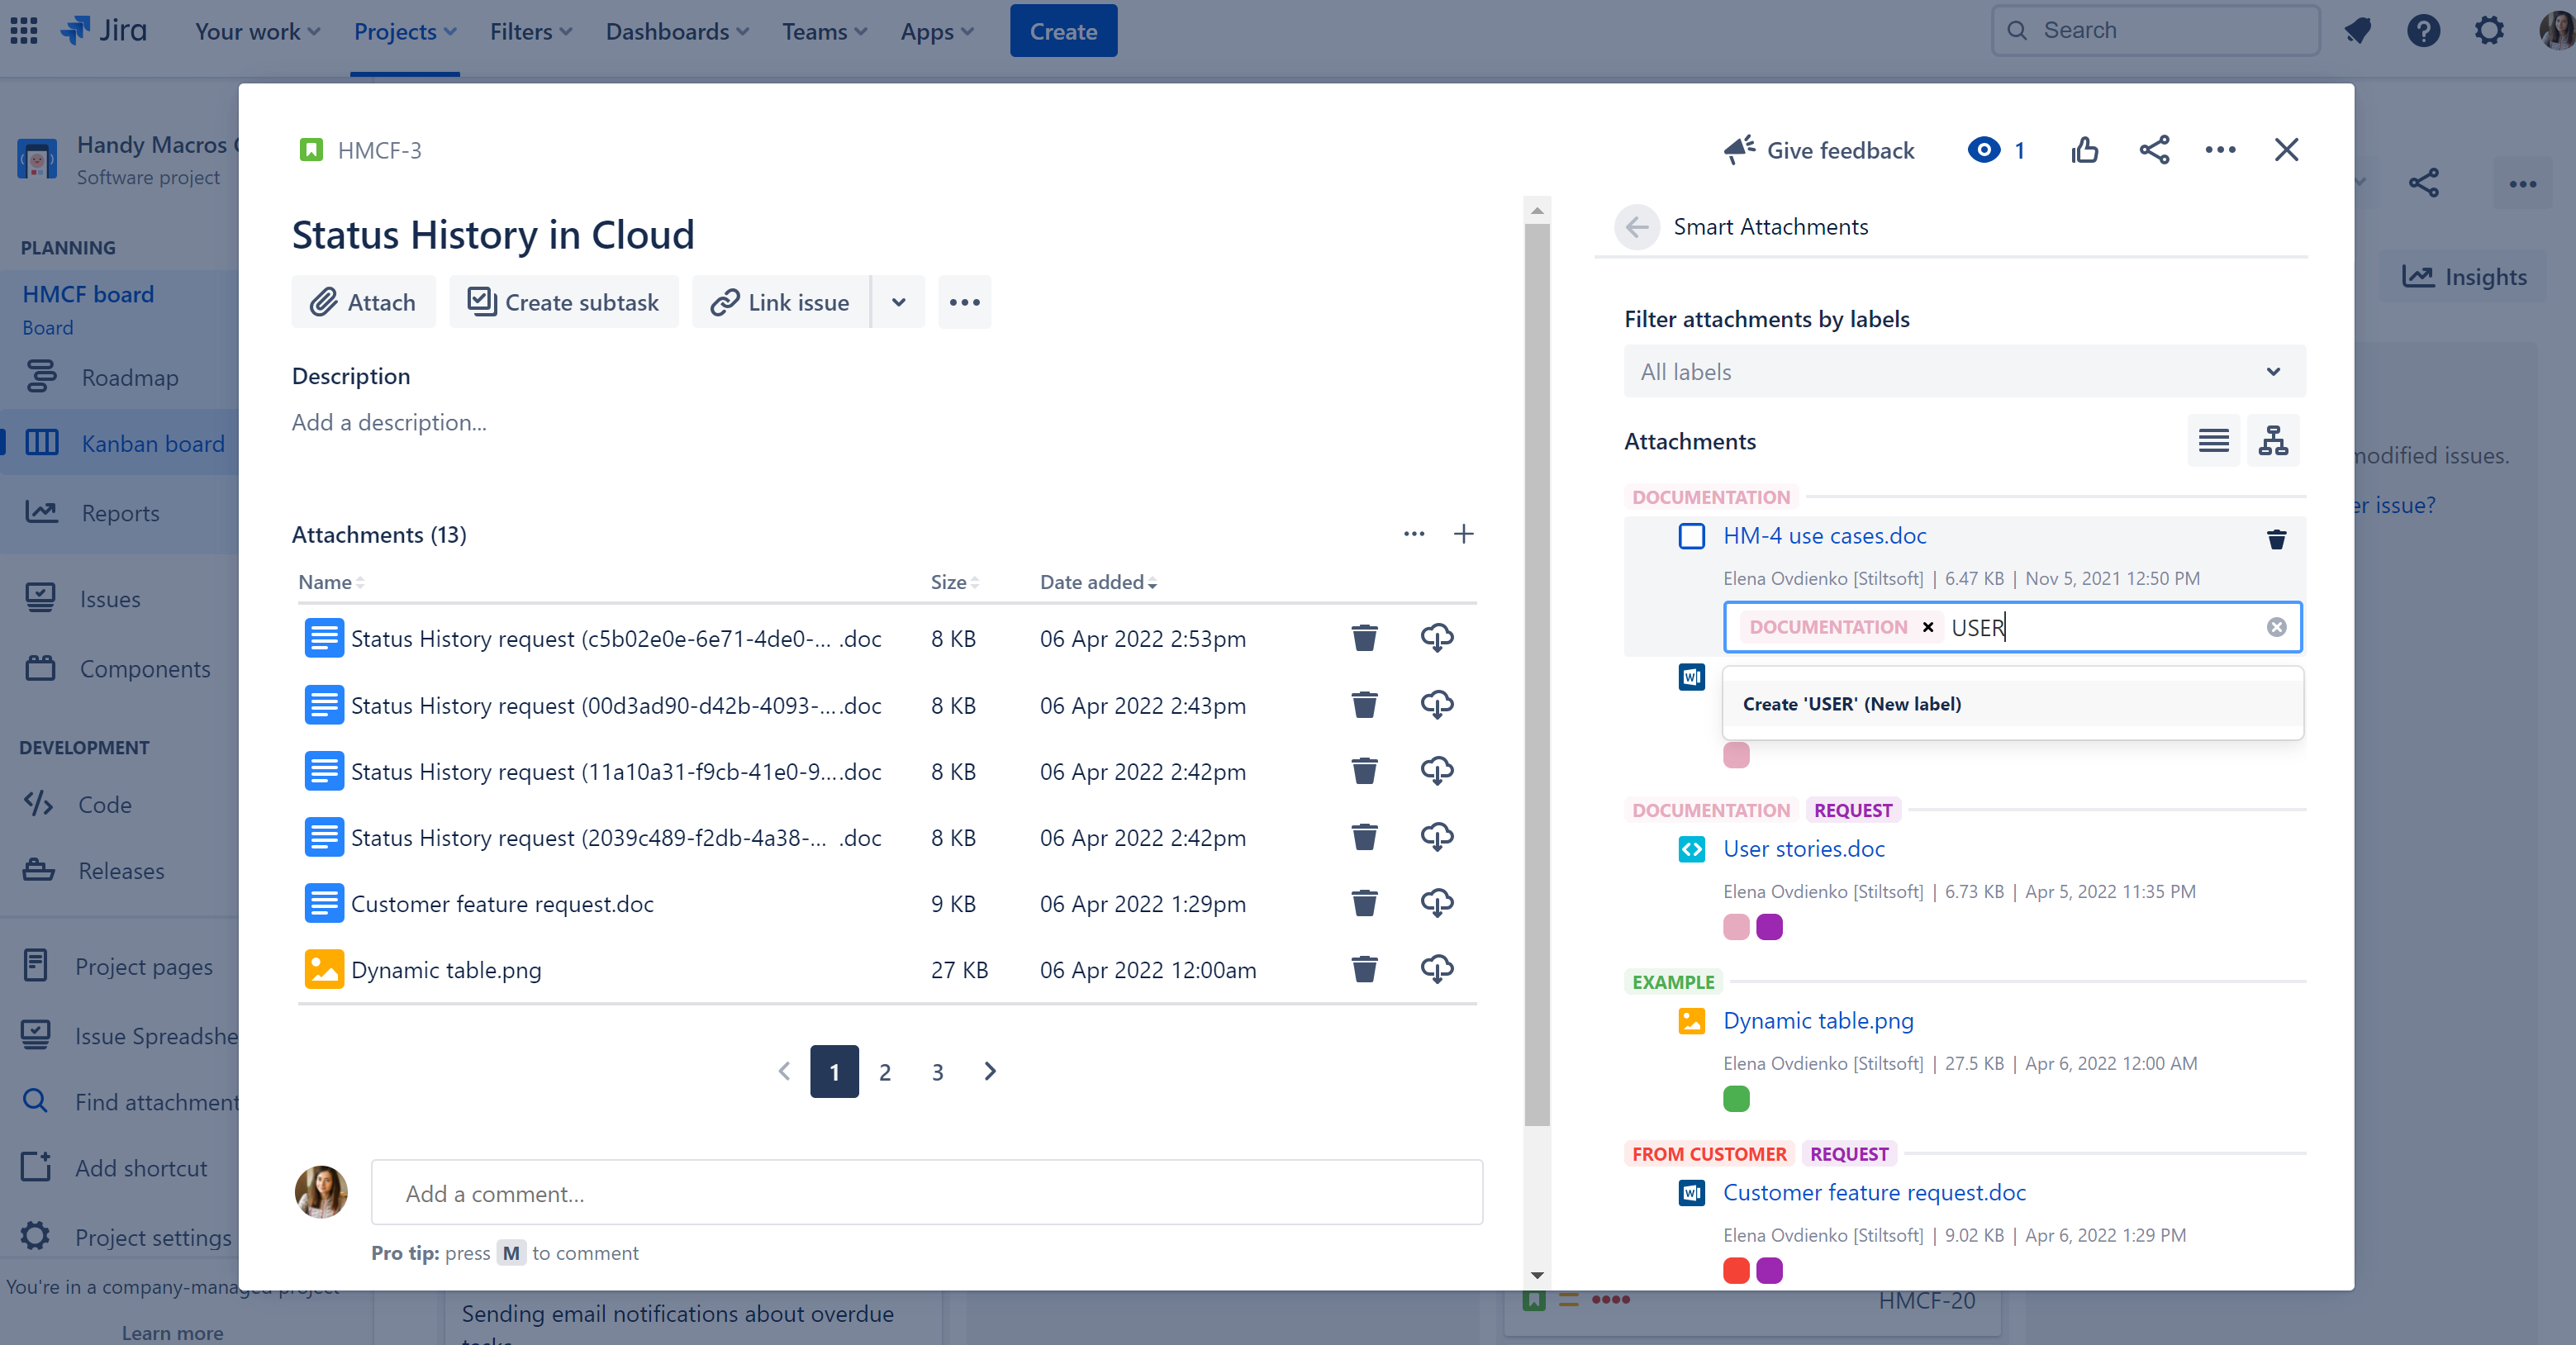Click the purple swatch under User stories.doc
This screenshot has height=1345, width=2576.
[x=1769, y=926]
